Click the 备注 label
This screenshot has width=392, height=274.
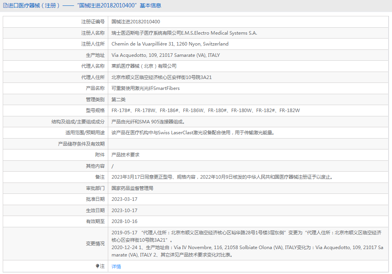pyautogui.click(x=100, y=177)
